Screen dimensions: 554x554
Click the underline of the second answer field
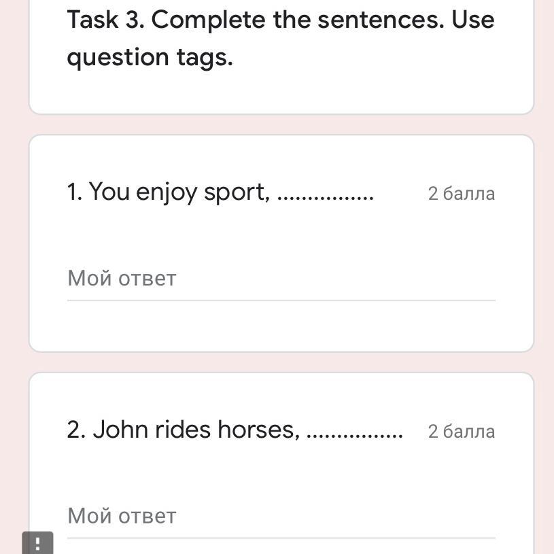tap(281, 538)
